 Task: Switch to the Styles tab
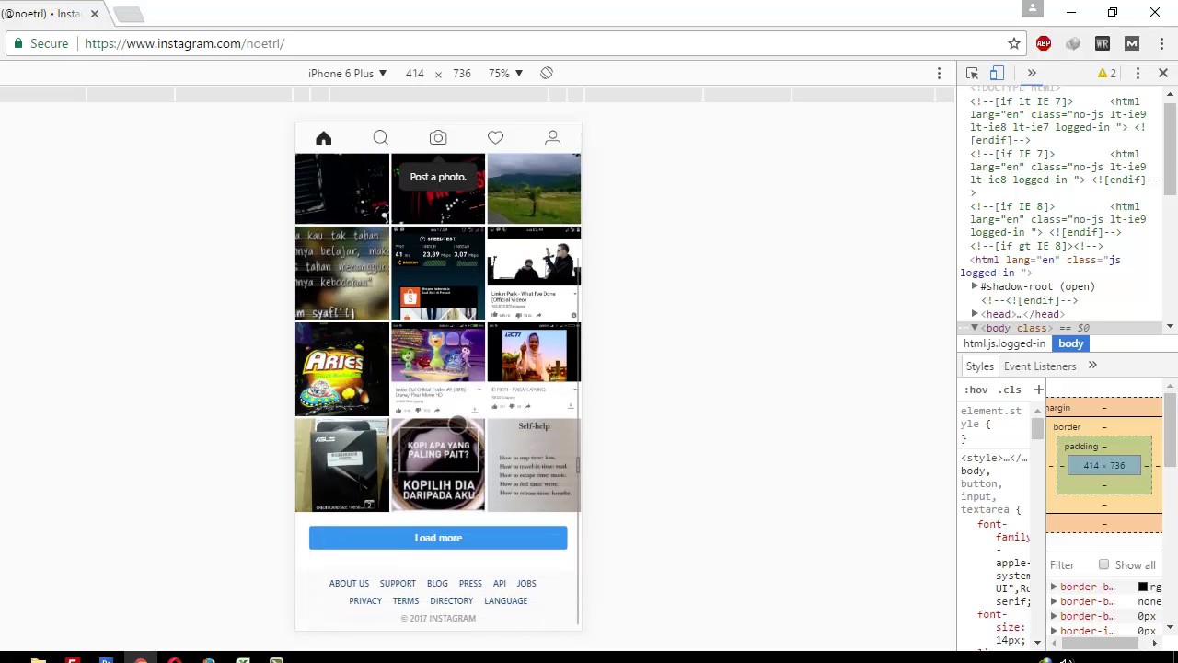(979, 366)
